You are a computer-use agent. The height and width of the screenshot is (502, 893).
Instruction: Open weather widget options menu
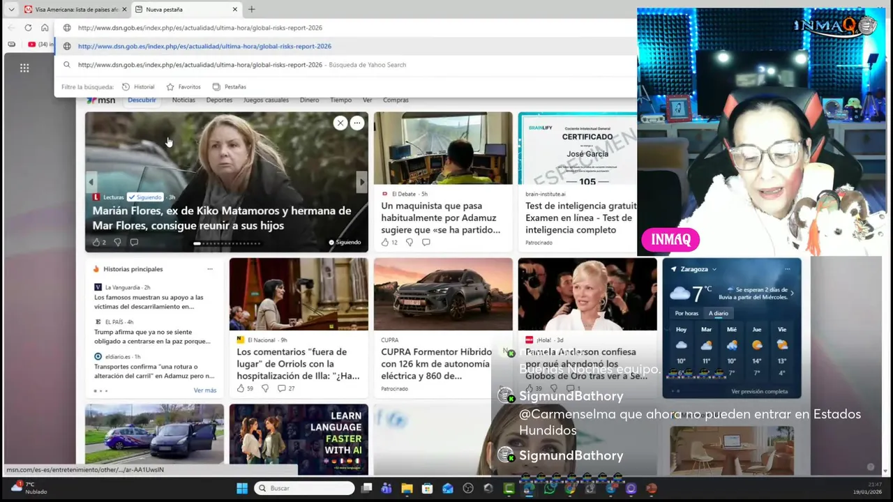click(788, 269)
